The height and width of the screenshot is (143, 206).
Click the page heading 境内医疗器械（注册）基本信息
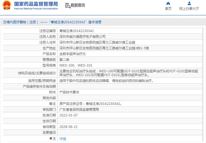pos(54,22)
